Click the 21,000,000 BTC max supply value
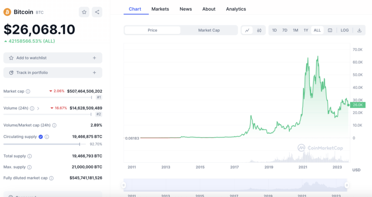Screen dimensions: 372x197 [x=87, y=167]
